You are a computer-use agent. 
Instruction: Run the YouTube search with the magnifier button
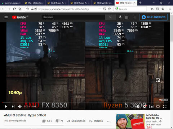111,17
